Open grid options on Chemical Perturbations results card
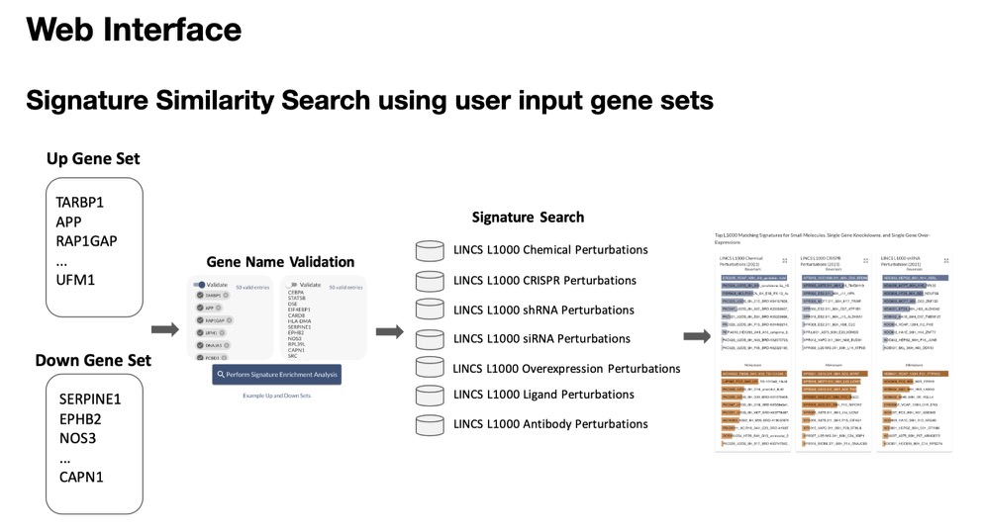Viewport: 983px width, 532px height. [x=784, y=260]
